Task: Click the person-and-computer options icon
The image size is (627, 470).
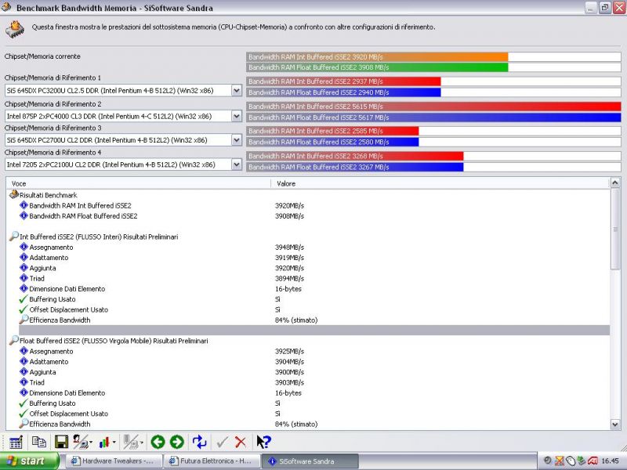Action: [x=81, y=442]
